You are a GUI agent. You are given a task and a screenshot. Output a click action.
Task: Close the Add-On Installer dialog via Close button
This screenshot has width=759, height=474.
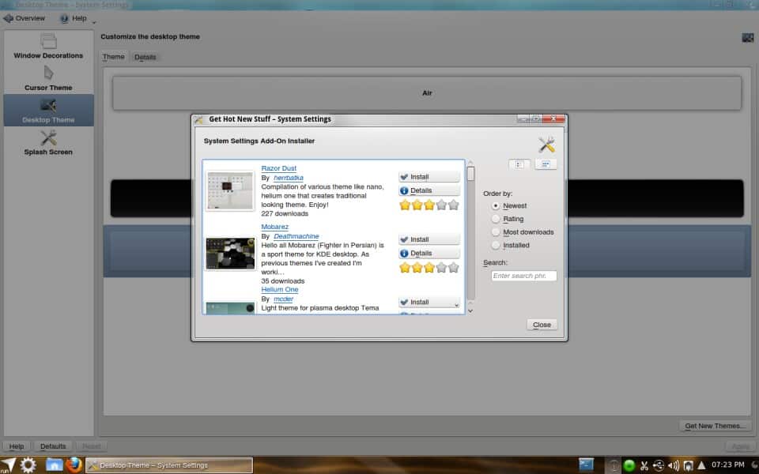(542, 325)
